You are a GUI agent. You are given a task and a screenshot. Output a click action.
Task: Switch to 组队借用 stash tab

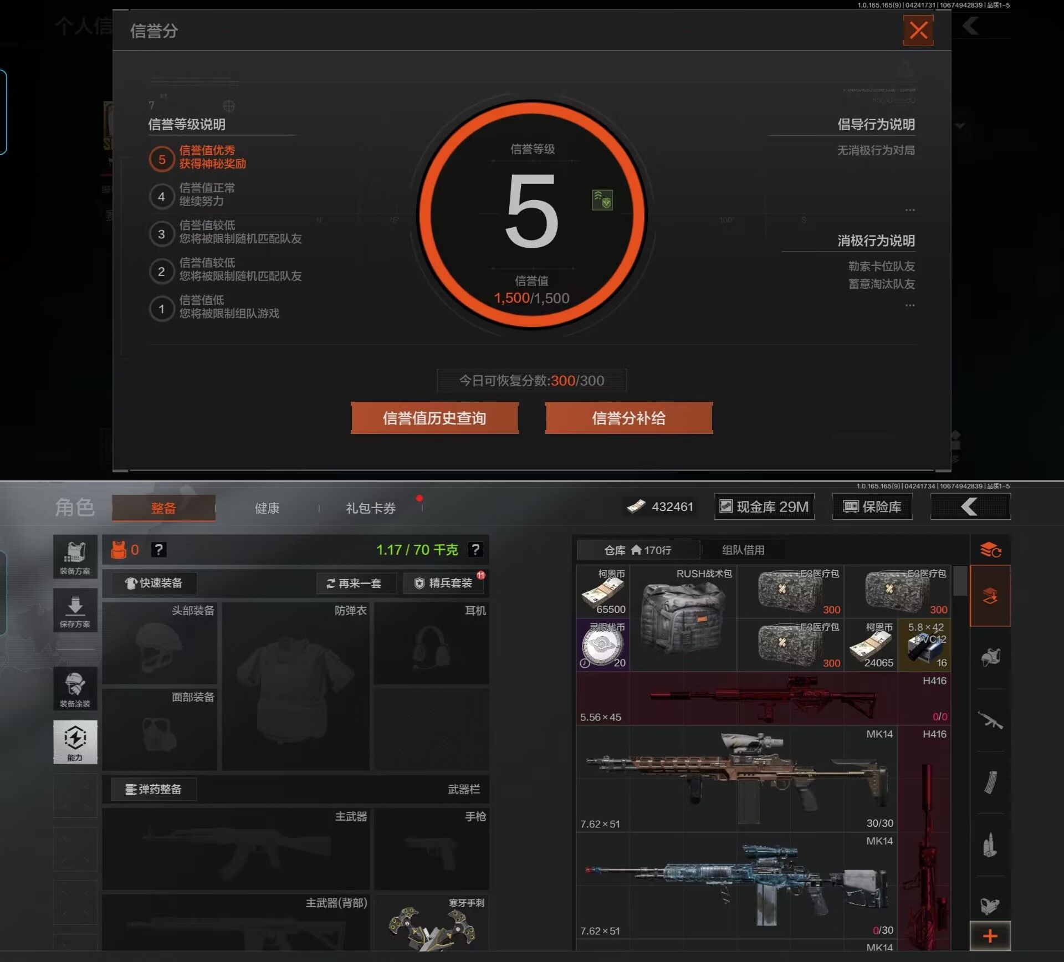click(x=743, y=550)
